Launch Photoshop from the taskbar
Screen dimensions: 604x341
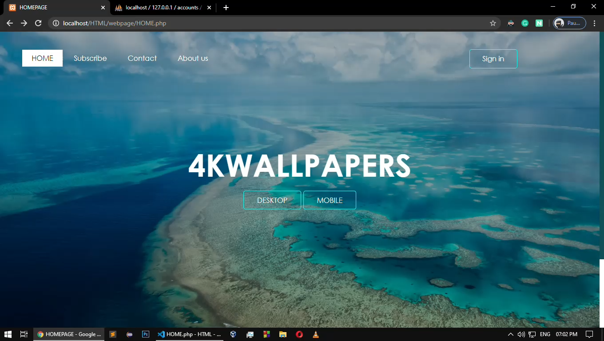click(146, 334)
